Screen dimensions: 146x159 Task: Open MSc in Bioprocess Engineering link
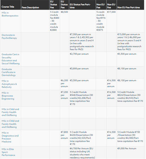[x=8, y=96]
